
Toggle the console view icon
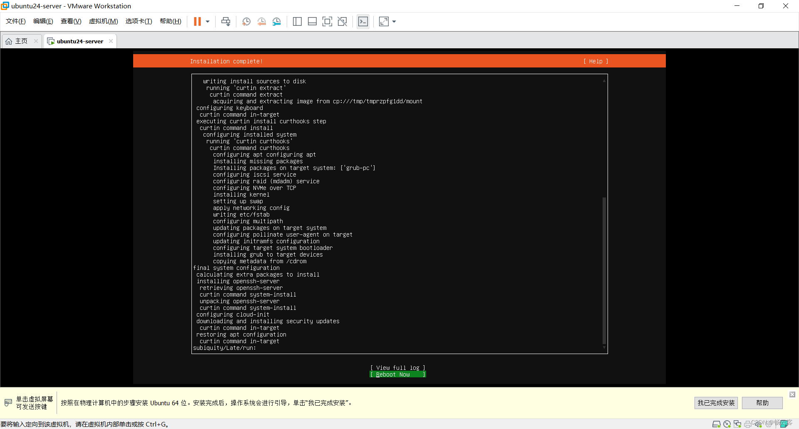click(x=363, y=22)
